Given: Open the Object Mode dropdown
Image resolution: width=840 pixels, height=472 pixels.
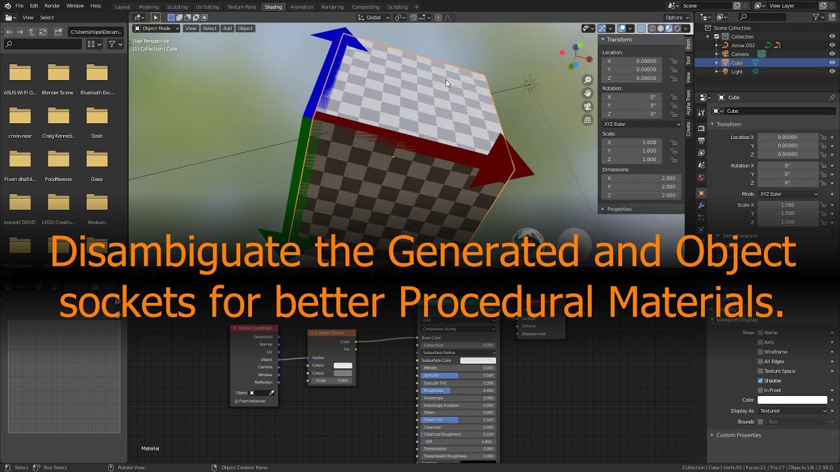Looking at the screenshot, I should pos(156,28).
